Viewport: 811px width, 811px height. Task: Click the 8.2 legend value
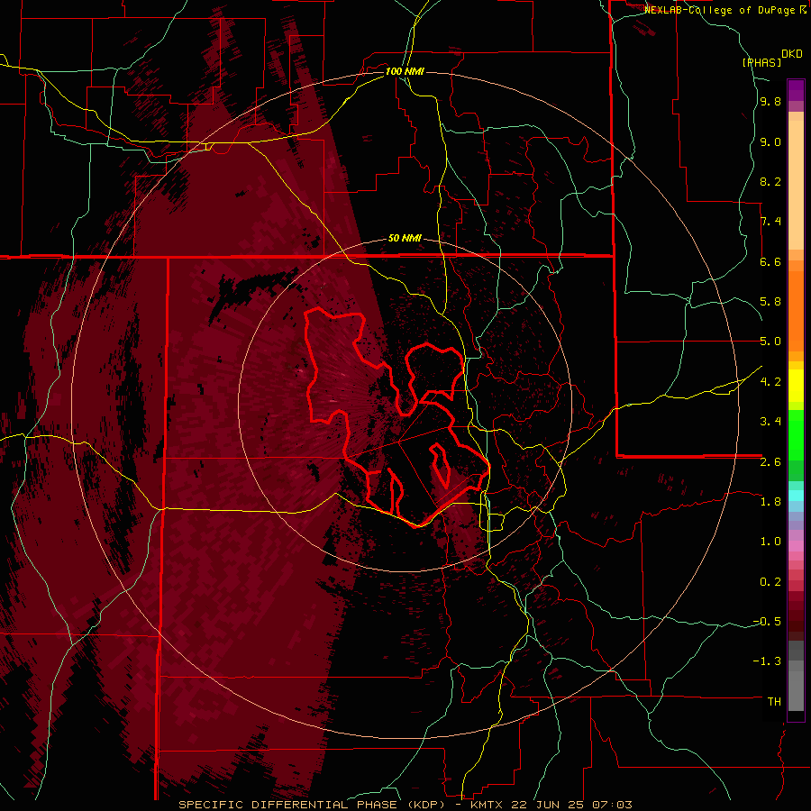pos(770,181)
